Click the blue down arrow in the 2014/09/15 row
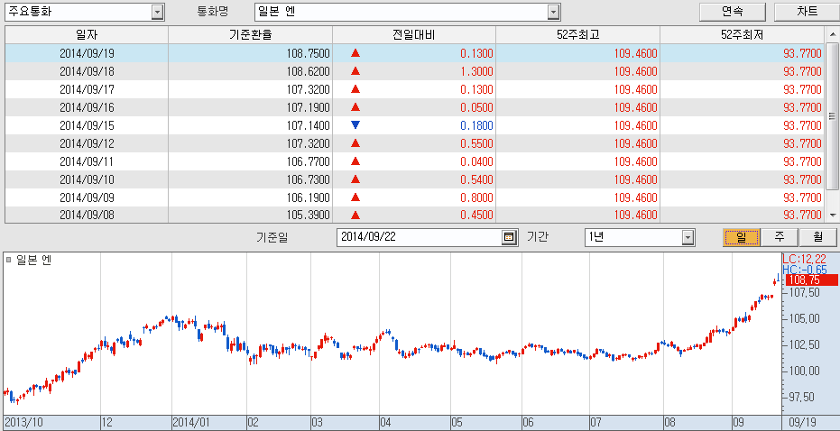 (x=355, y=125)
